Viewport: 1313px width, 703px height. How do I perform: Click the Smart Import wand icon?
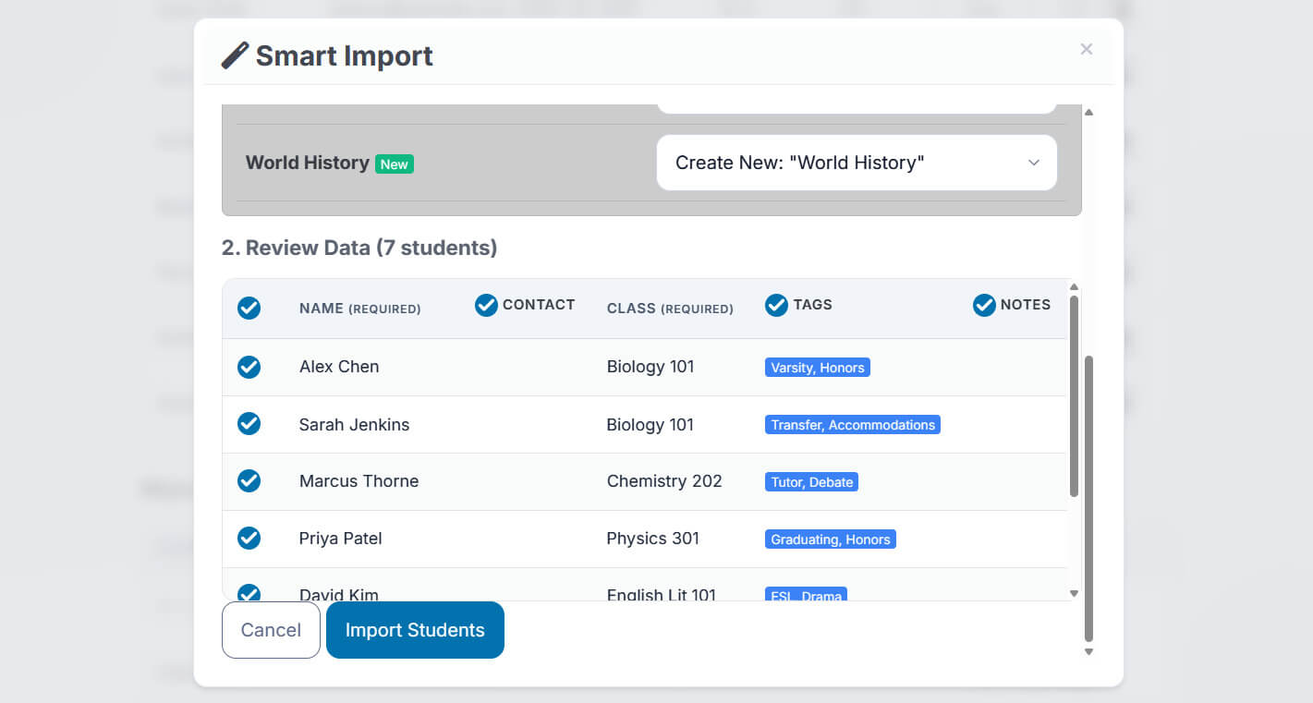235,55
